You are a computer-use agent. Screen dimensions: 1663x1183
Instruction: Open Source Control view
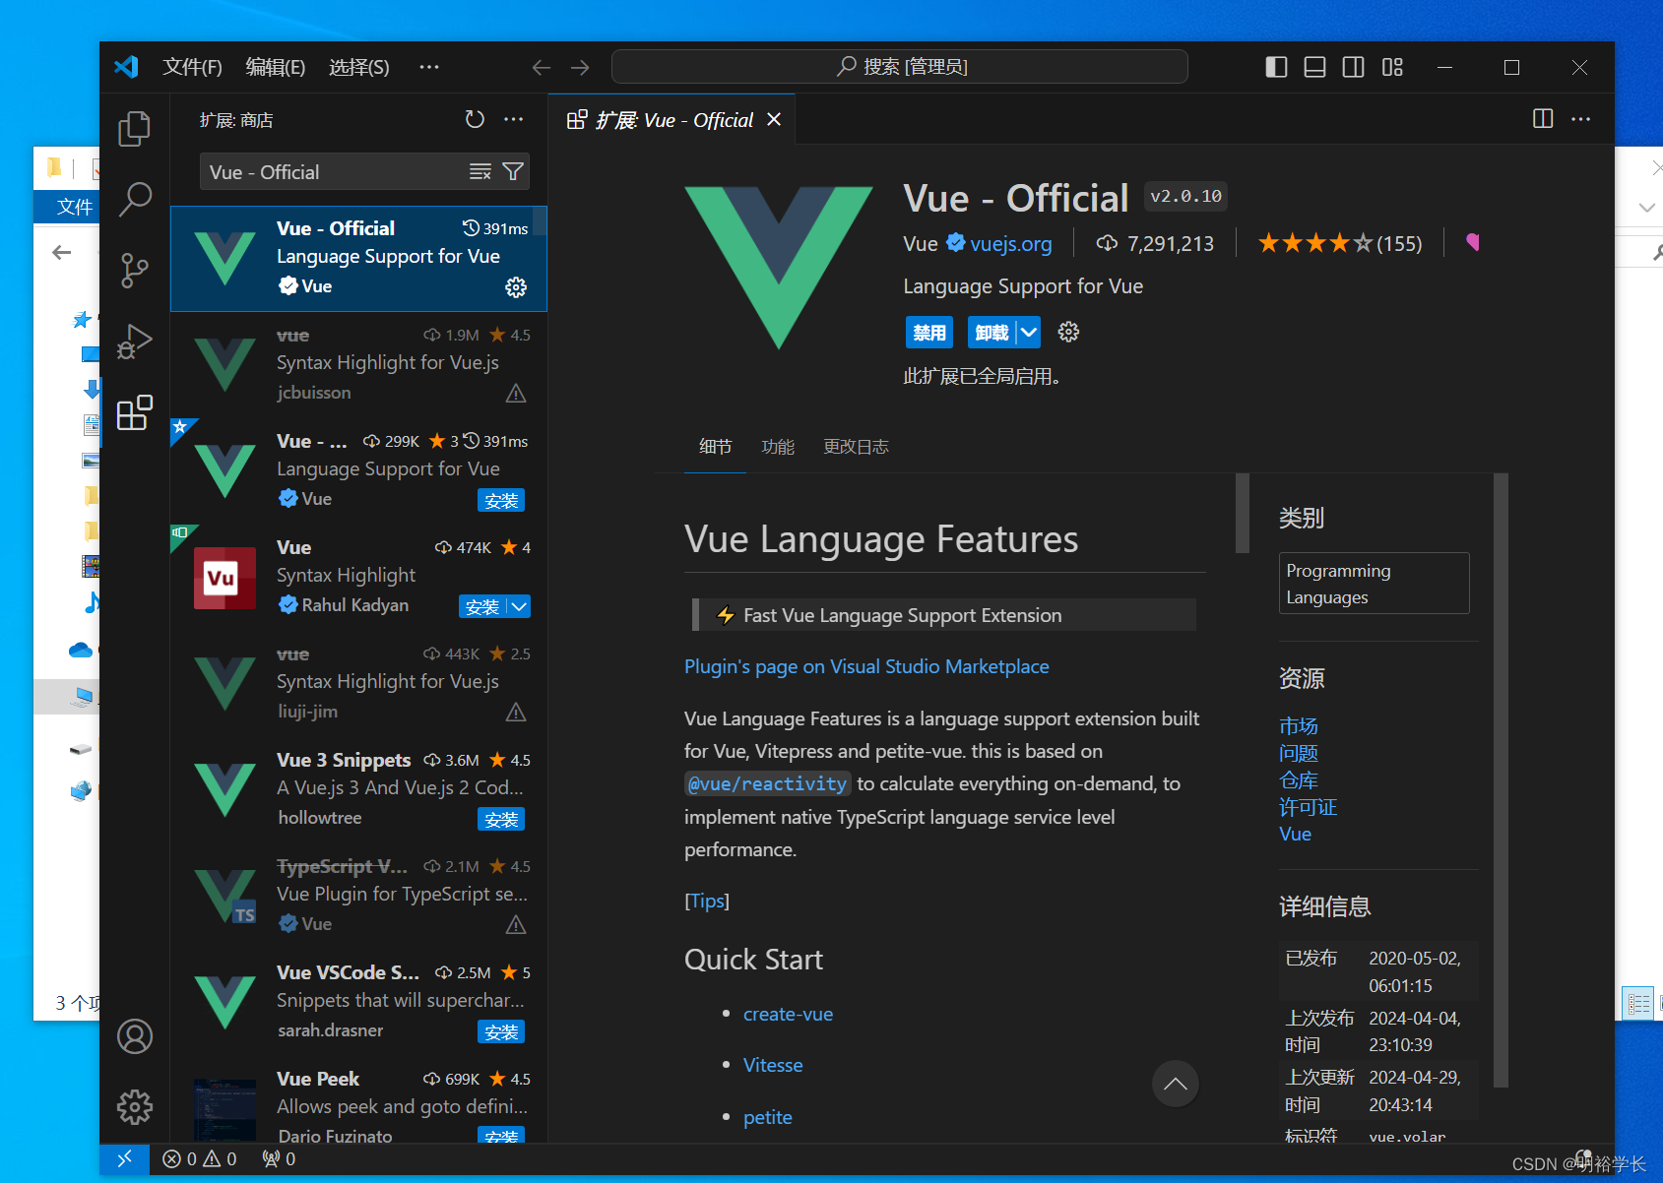pyautogui.click(x=134, y=271)
